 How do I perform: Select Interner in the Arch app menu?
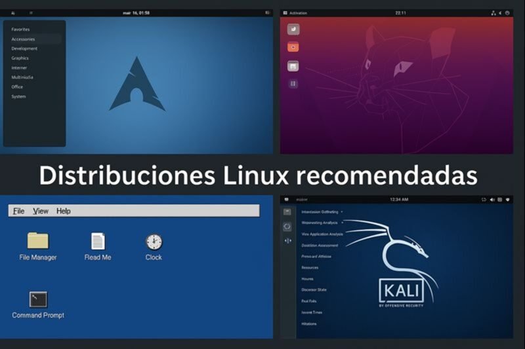tap(19, 68)
